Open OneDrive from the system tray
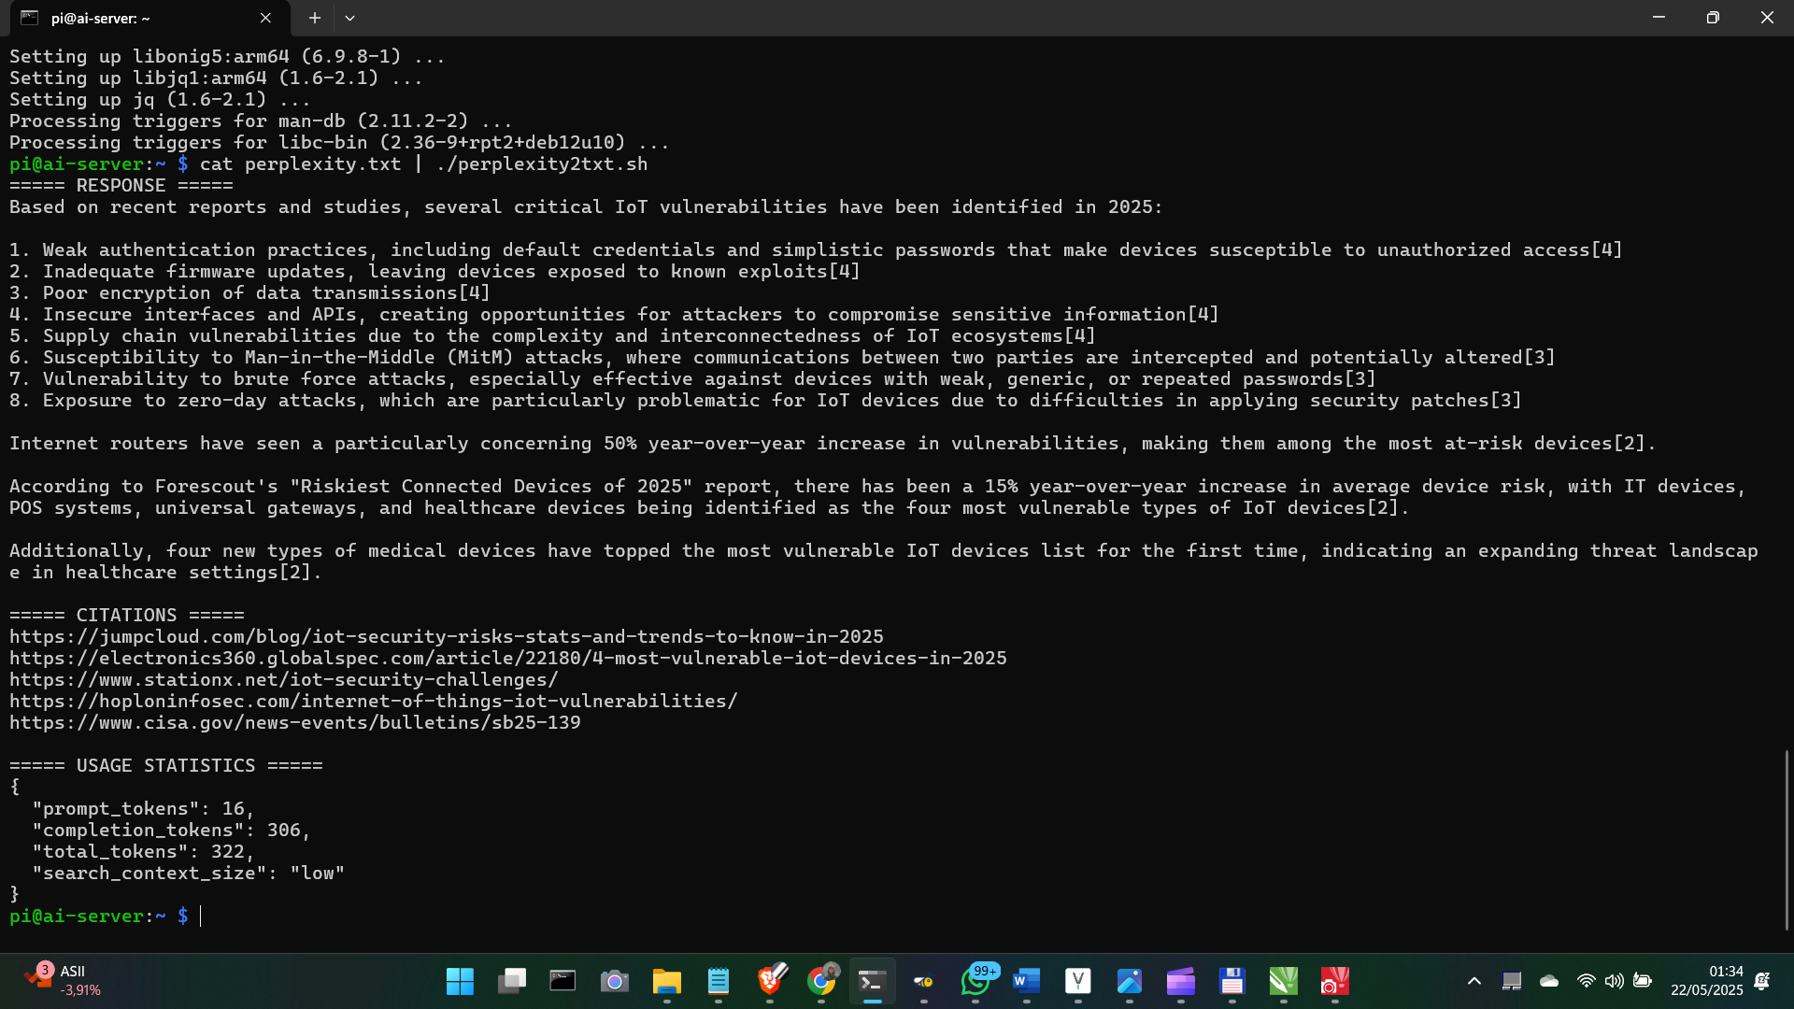1794x1009 pixels. (x=1549, y=981)
